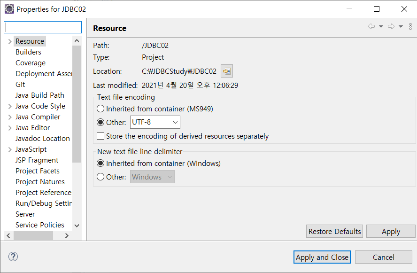Image resolution: width=417 pixels, height=273 pixels.
Task: Click the forward navigation arrow icon
Action: click(391, 26)
